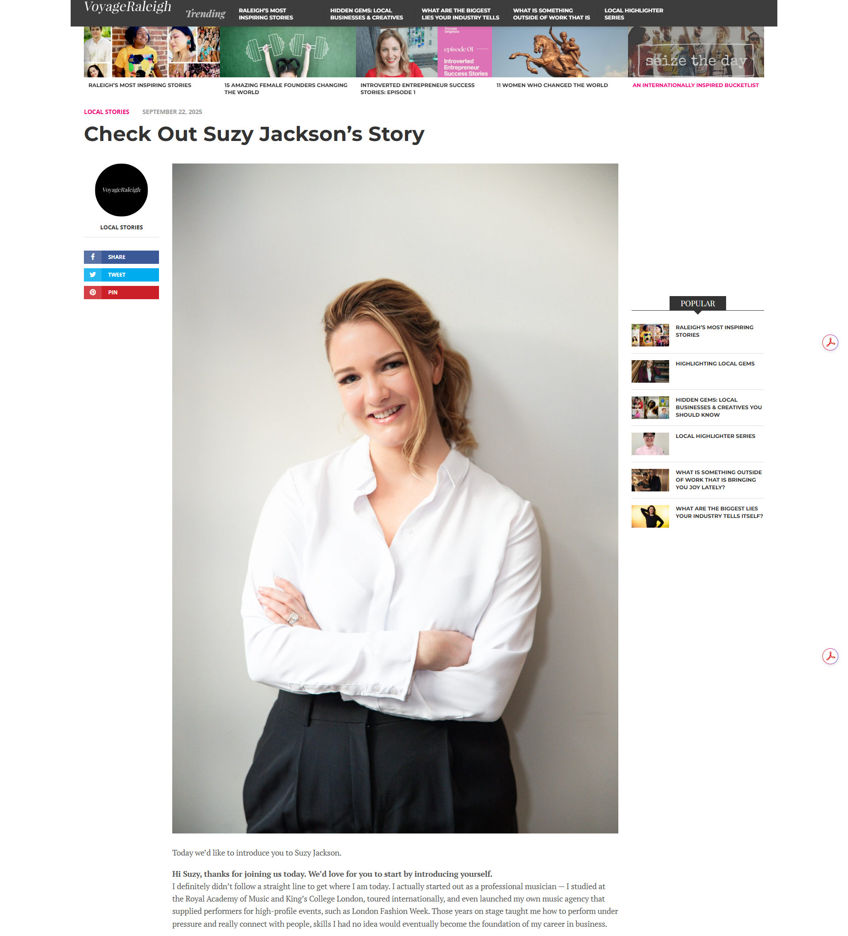Image resolution: width=848 pixels, height=936 pixels.
Task: Click the lower Adobe PDF floating icon
Action: pyautogui.click(x=830, y=656)
